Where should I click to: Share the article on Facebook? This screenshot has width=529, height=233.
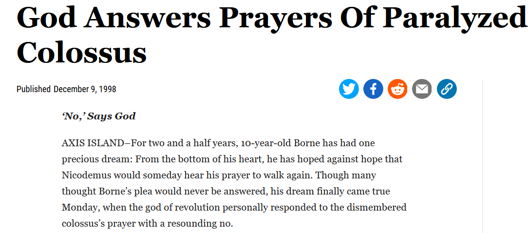coord(373,89)
